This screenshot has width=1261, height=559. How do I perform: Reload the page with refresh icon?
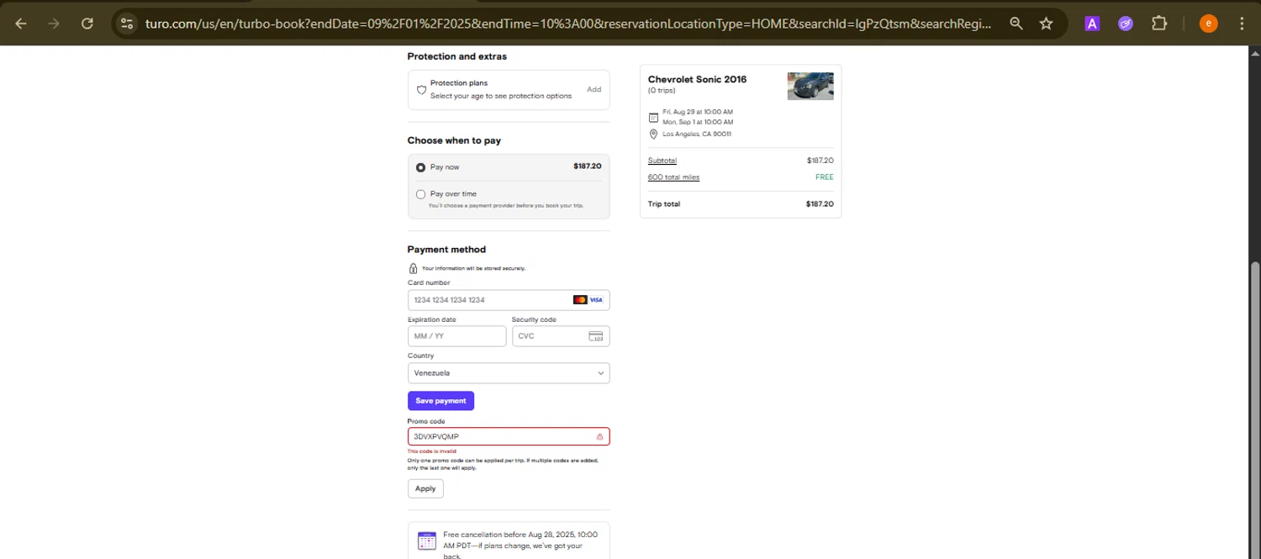pos(87,24)
